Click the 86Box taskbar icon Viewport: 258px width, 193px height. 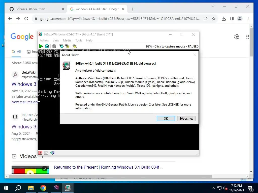click(x=68, y=188)
